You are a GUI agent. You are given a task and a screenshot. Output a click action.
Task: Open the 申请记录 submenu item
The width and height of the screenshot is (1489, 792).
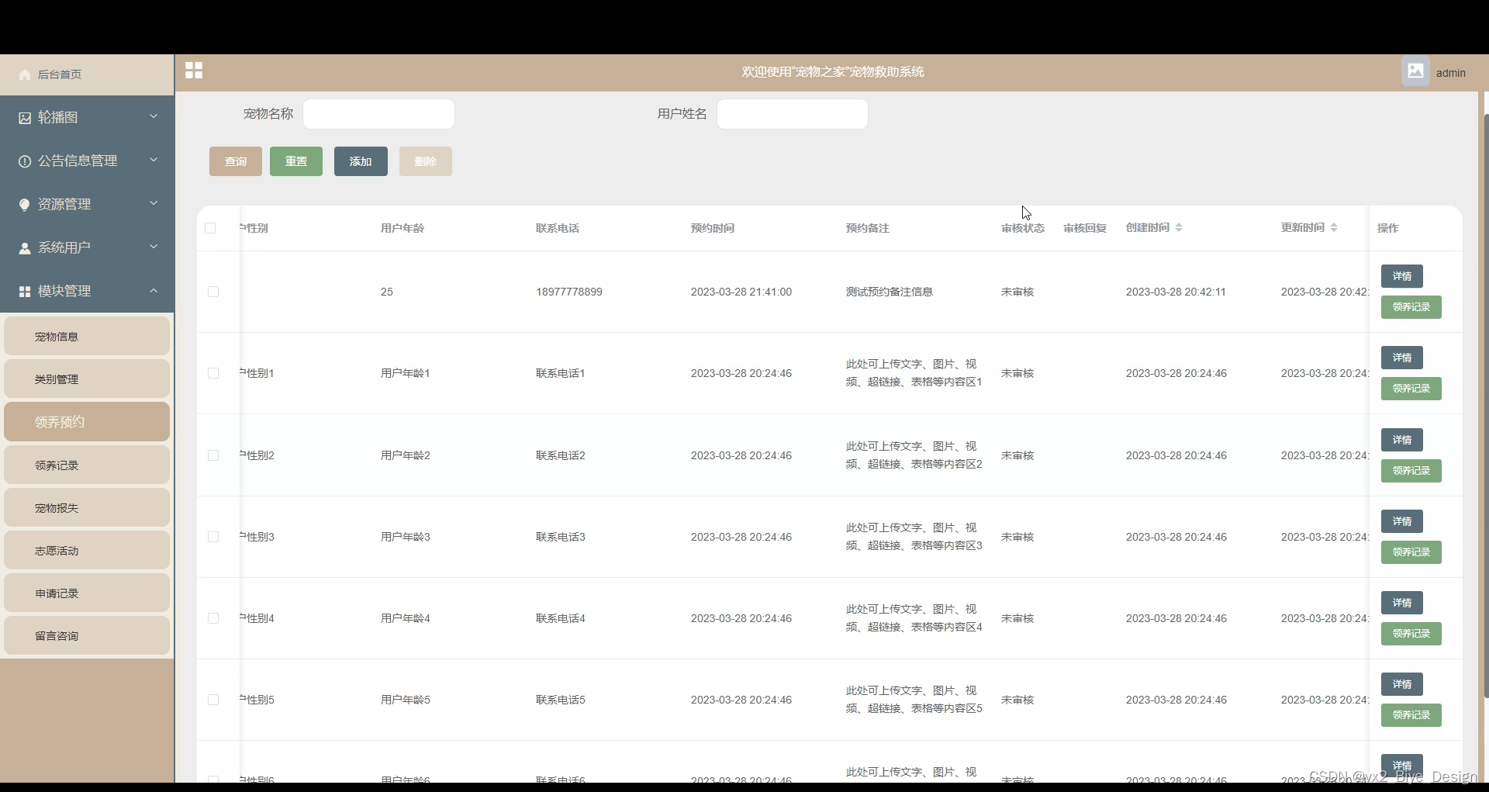(x=87, y=593)
